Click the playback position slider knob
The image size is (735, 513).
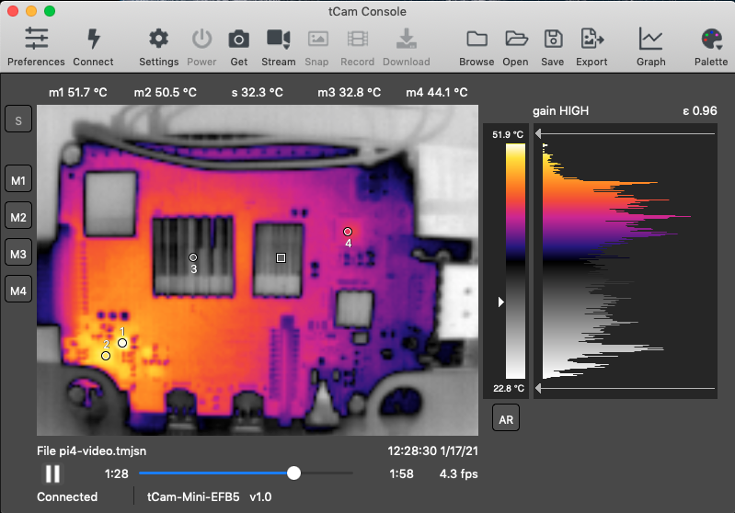(293, 473)
